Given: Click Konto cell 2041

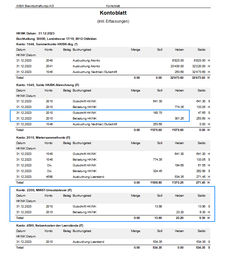Looking at the screenshot, I should click(49, 66).
